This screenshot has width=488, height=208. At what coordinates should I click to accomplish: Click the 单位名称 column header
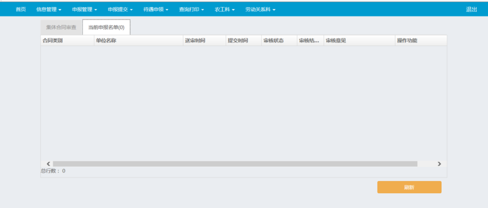pos(106,41)
